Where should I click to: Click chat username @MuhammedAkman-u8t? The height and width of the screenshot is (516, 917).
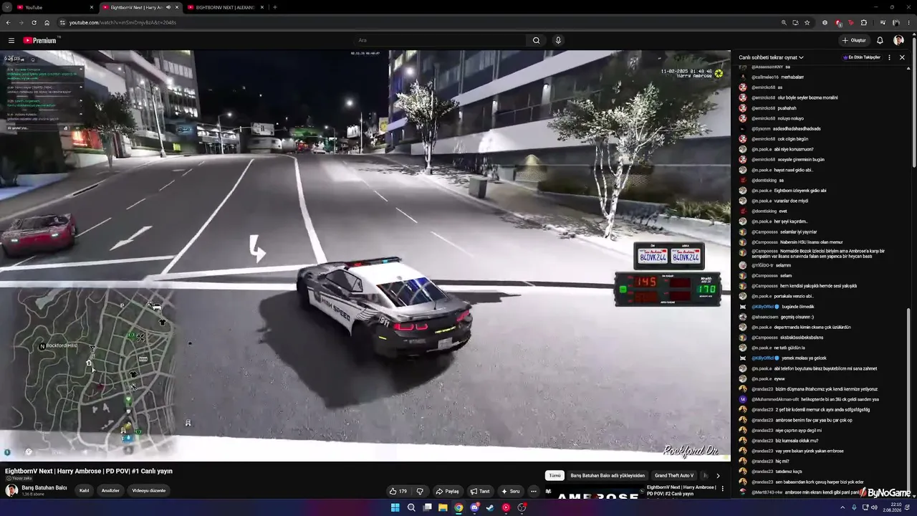point(774,399)
